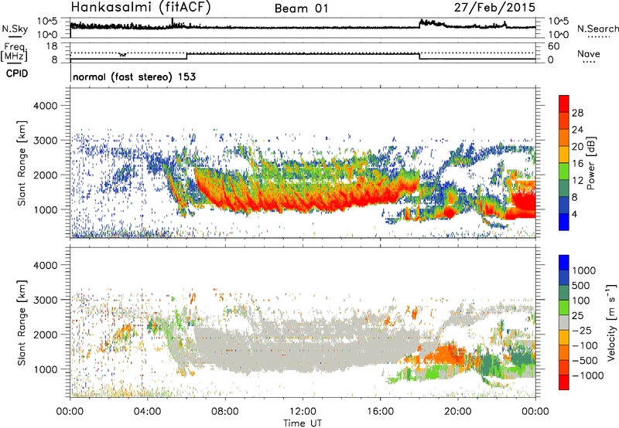Click the "500" velocity colorbar label
The image size is (619, 428).
(582, 286)
